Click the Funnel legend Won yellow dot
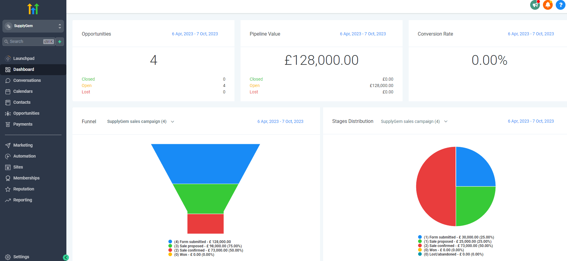The height and width of the screenshot is (261, 567). point(170,255)
